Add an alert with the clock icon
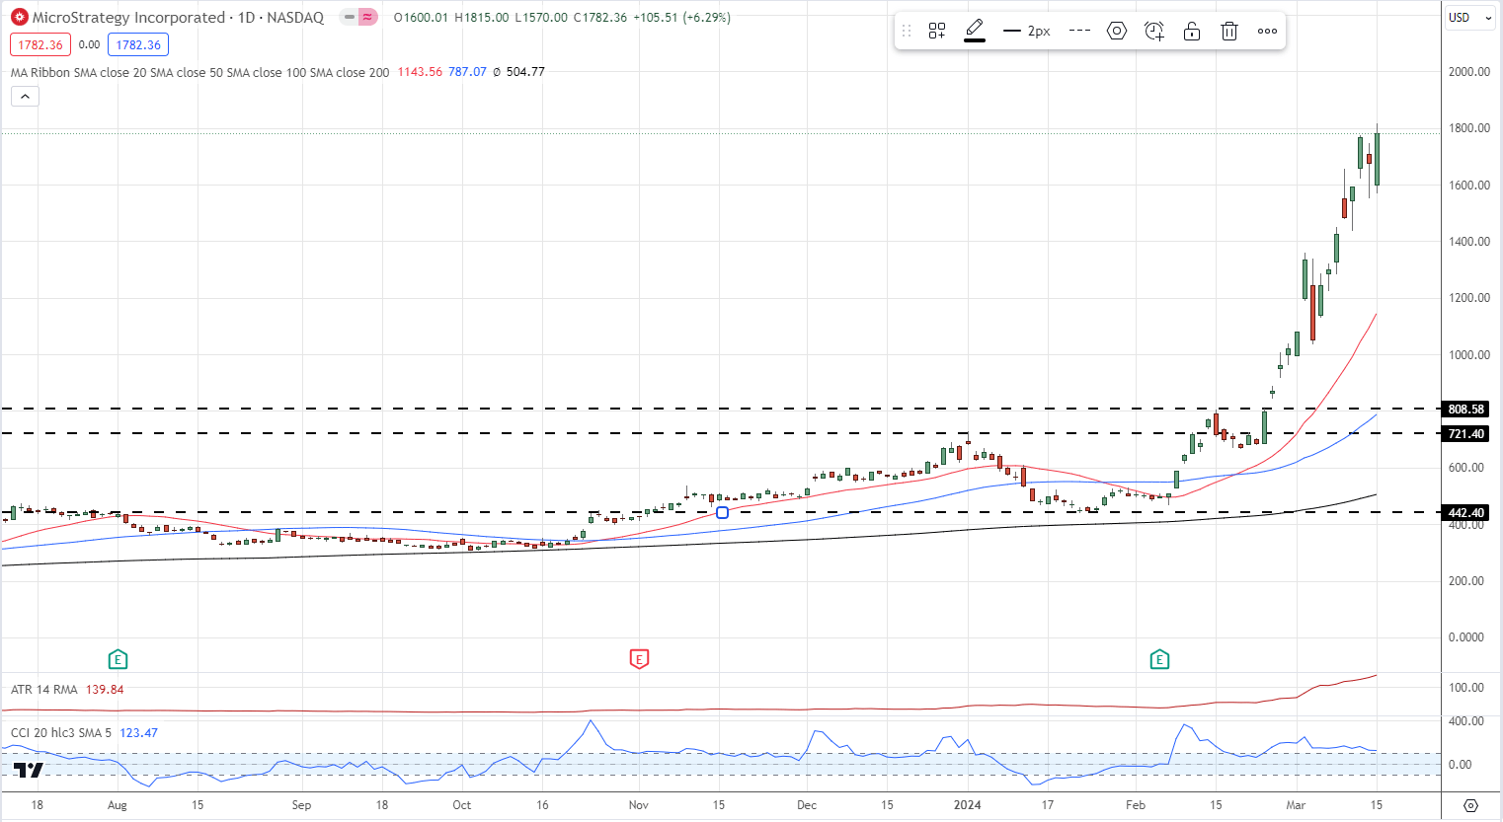 coord(1154,31)
